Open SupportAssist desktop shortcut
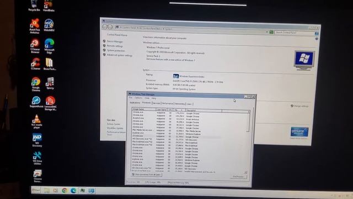 click(36, 102)
